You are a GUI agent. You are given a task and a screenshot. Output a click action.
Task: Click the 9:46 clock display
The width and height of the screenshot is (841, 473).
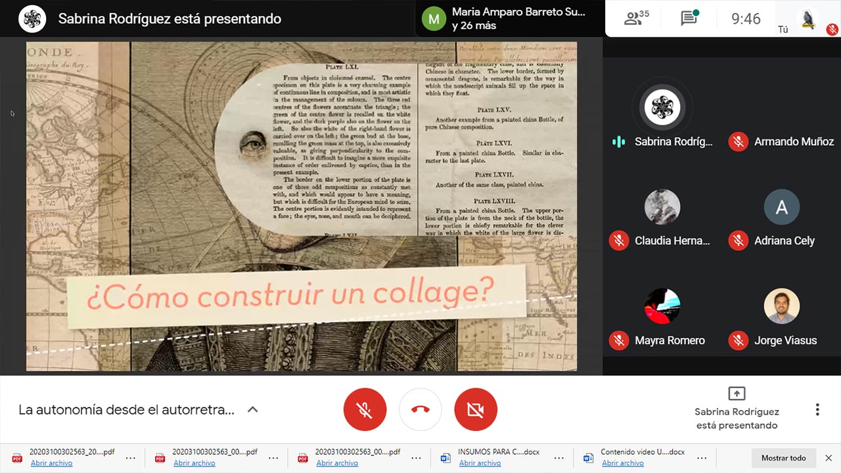(x=746, y=18)
